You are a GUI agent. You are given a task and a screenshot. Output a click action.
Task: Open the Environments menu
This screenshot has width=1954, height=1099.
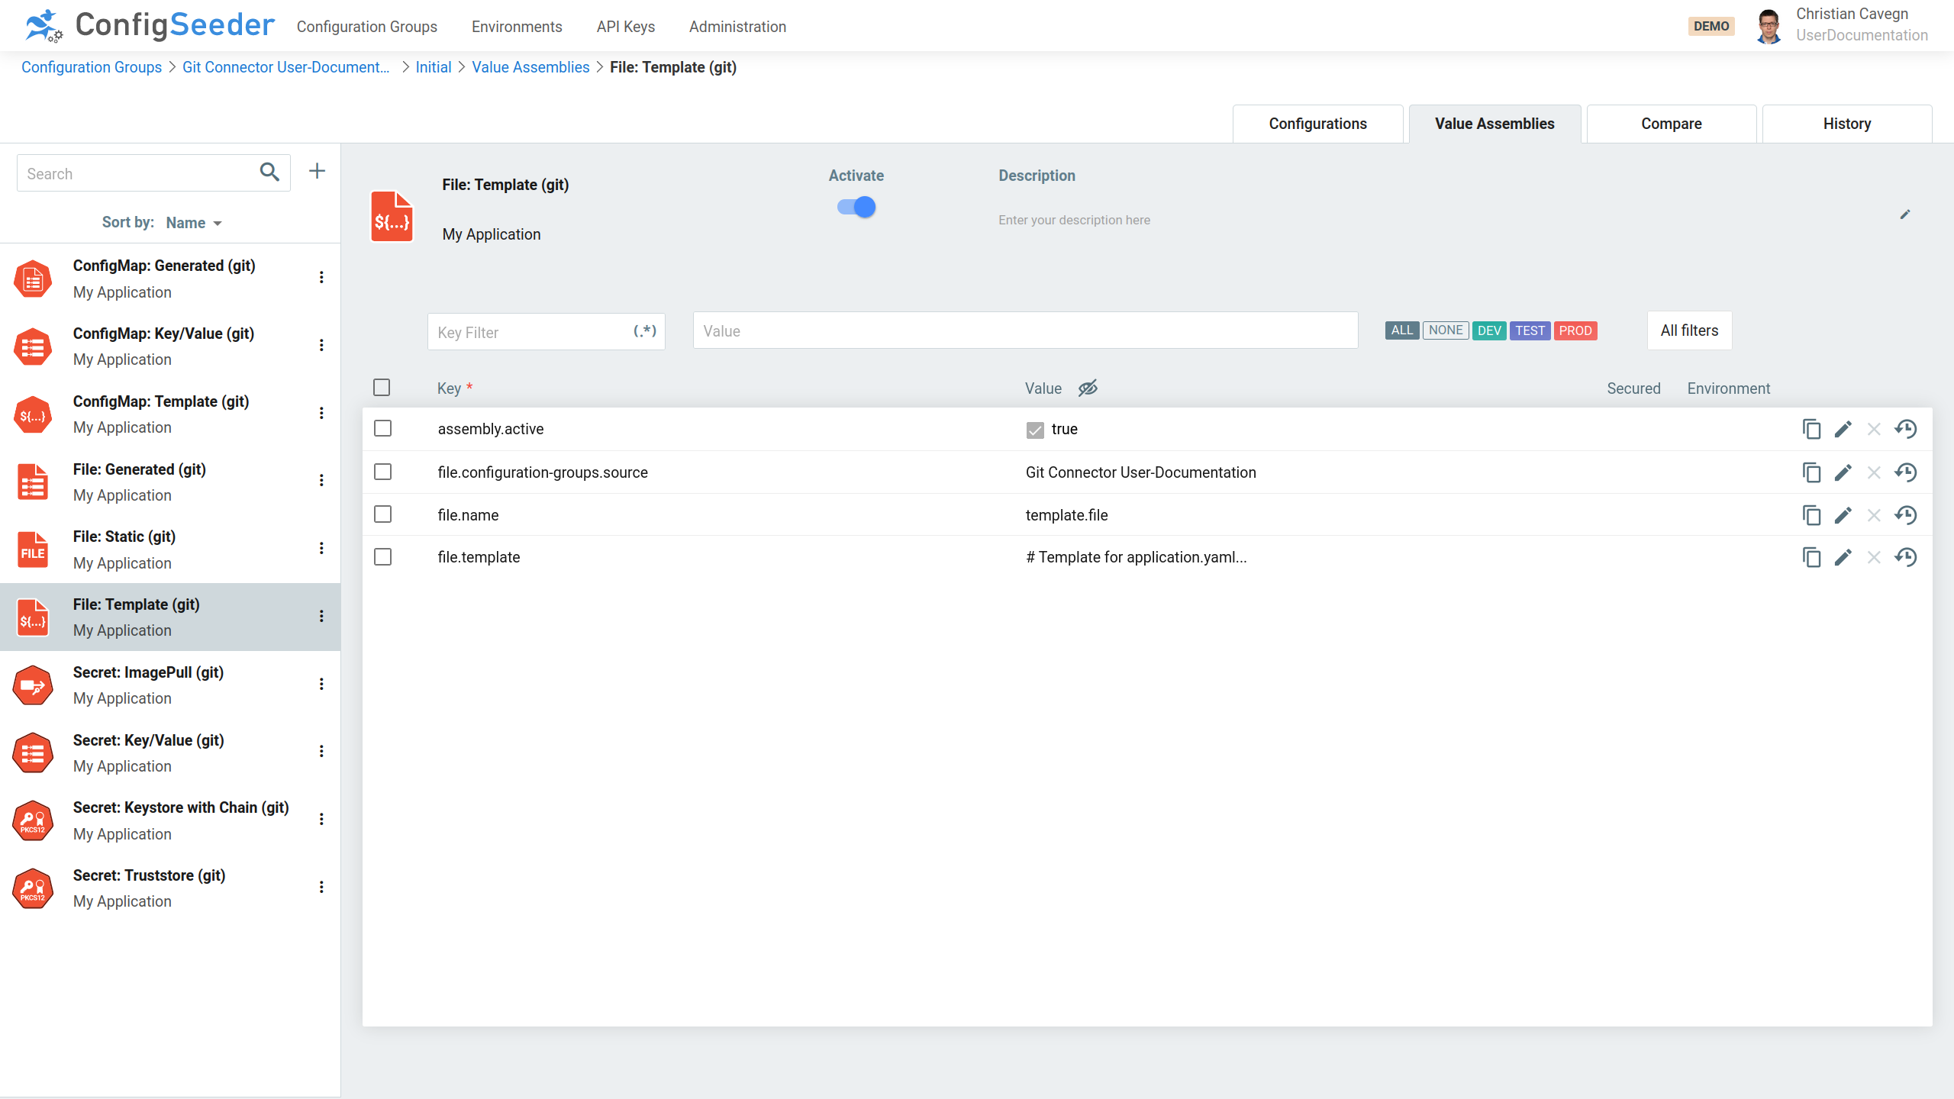tap(517, 27)
